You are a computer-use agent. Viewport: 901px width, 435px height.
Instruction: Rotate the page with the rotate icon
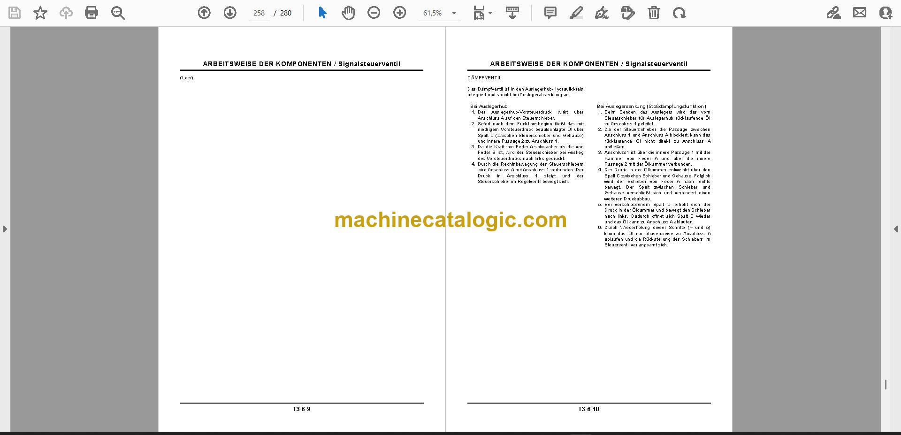pos(679,13)
